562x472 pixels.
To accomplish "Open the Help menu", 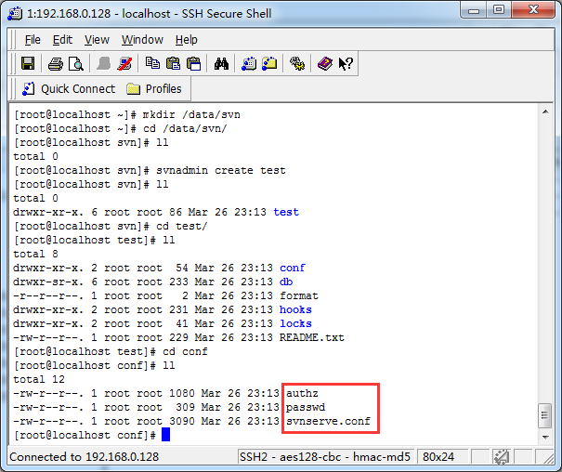I will 187,40.
